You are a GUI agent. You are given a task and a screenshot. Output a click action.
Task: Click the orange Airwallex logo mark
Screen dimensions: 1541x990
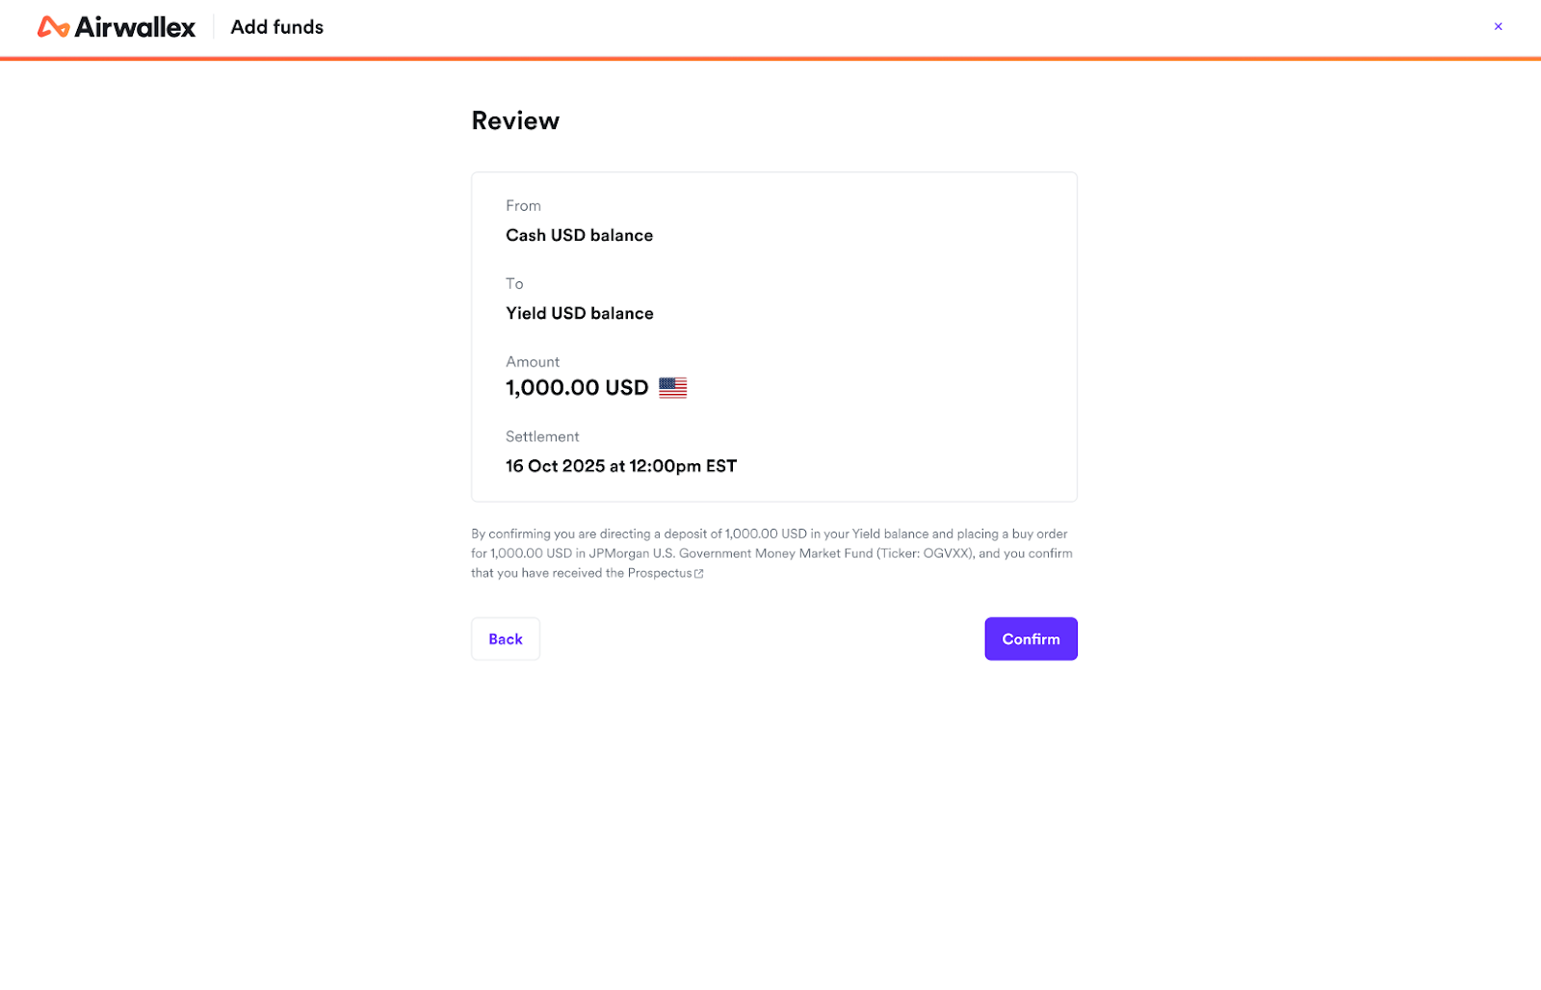point(53,27)
